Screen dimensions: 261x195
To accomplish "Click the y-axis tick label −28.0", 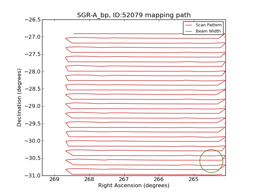I will coord(32,72).
